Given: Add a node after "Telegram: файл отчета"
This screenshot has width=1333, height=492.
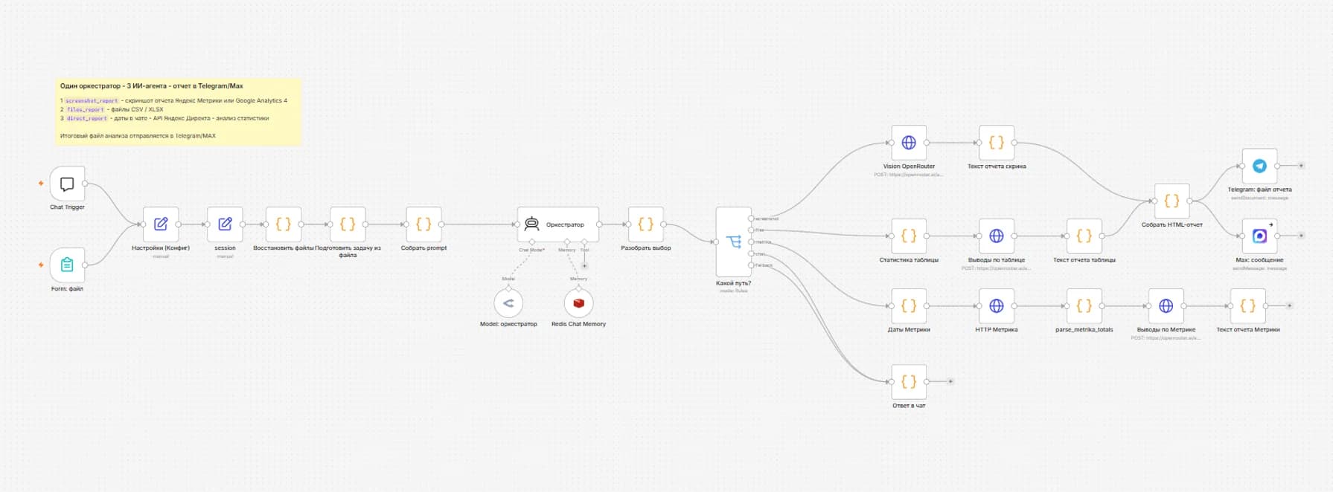Looking at the screenshot, I should [1301, 166].
